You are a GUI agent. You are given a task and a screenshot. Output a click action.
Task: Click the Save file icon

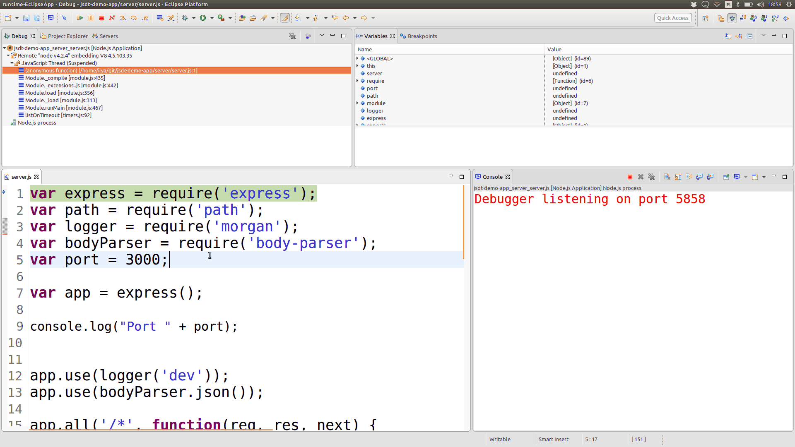pyautogui.click(x=26, y=18)
